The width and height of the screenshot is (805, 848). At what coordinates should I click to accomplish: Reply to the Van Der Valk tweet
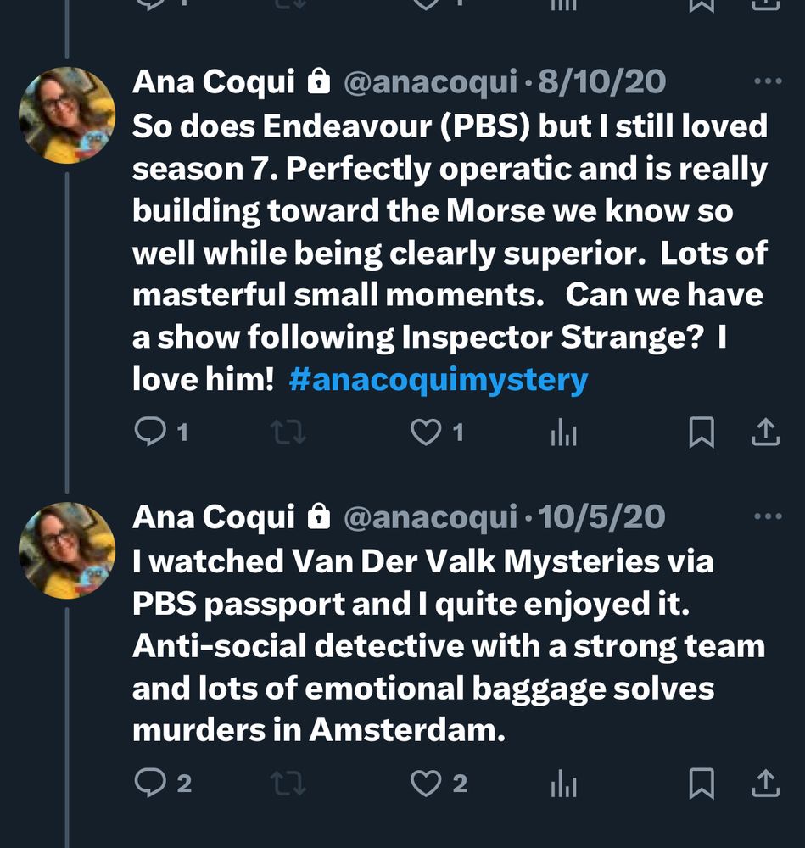click(150, 784)
